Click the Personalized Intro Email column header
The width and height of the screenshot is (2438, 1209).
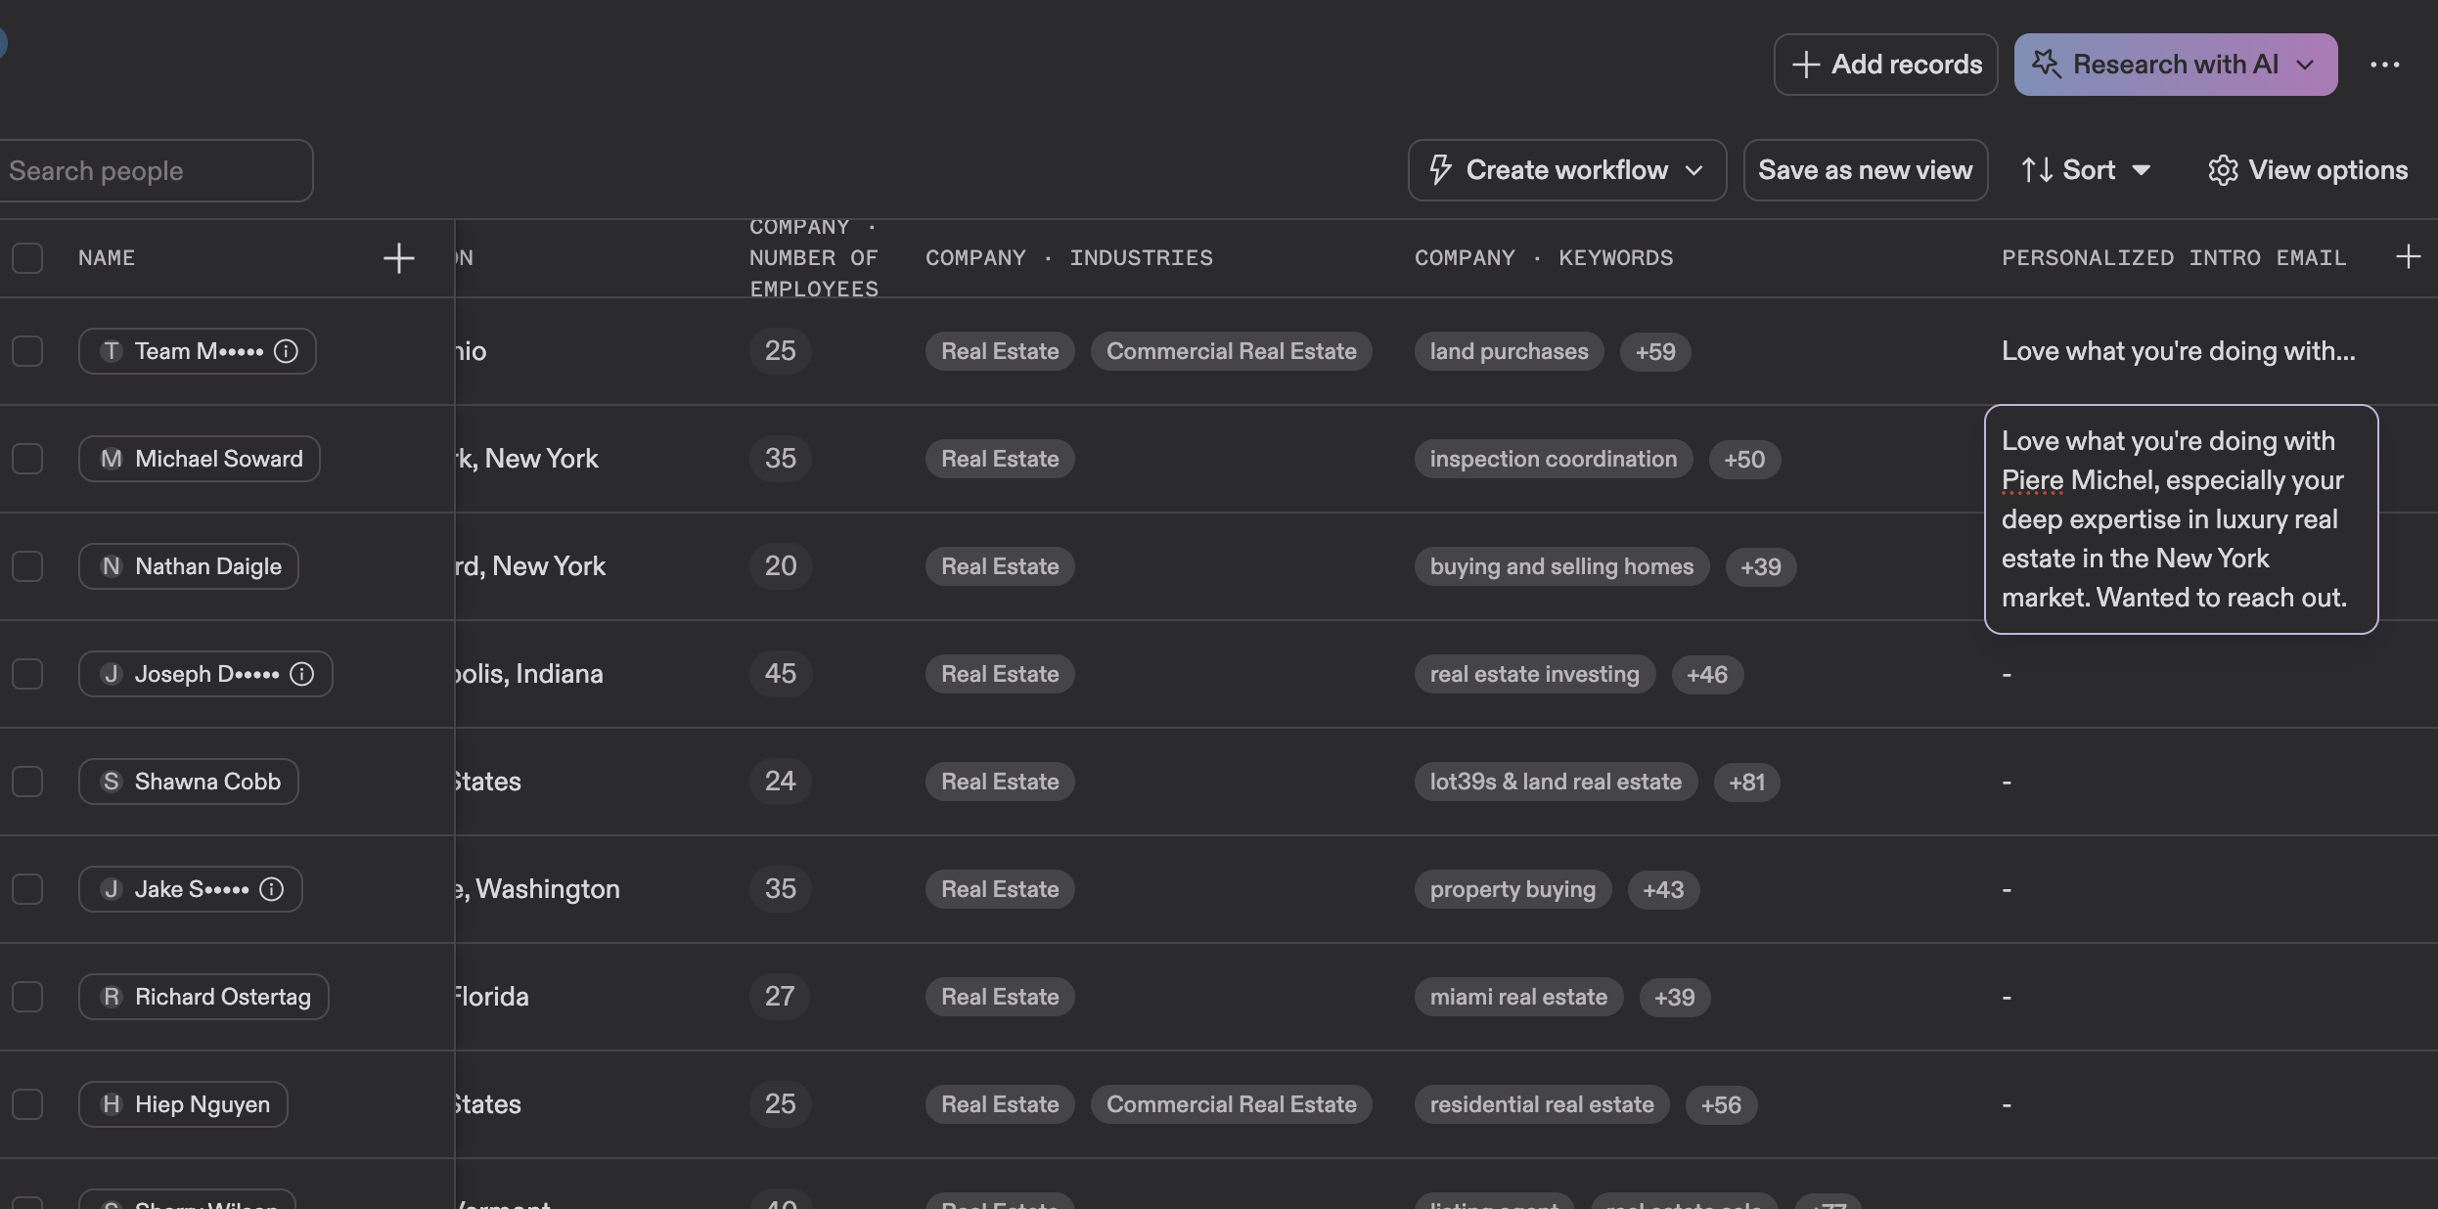click(2173, 258)
